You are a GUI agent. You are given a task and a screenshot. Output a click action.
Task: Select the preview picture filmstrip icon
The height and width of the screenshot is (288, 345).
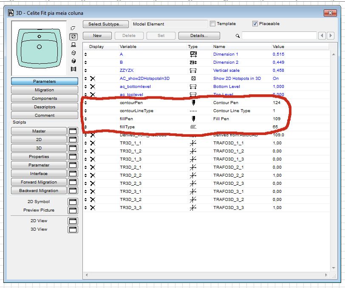pyautogui.click(x=74, y=69)
